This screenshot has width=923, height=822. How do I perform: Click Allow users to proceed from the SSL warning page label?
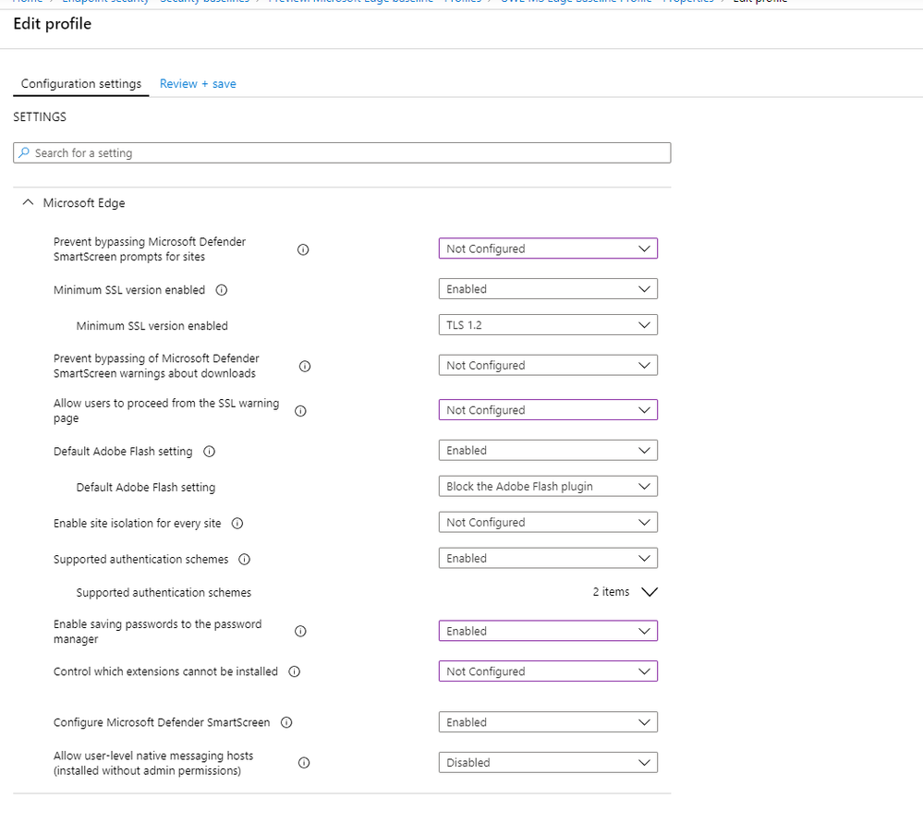pyautogui.click(x=166, y=411)
